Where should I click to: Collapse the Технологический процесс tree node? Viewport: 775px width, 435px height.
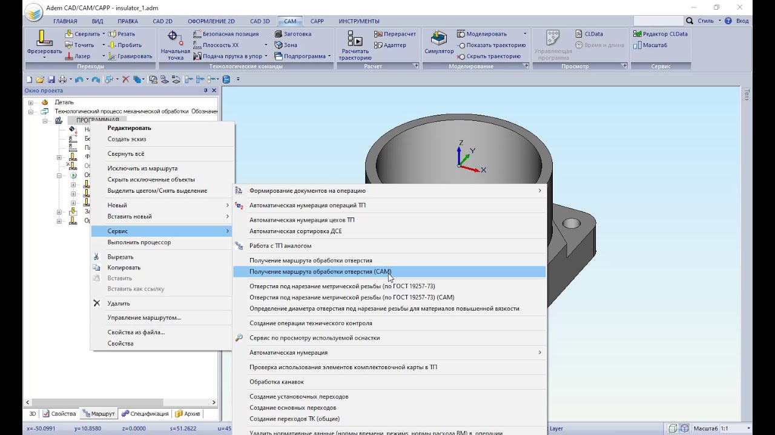pos(31,111)
